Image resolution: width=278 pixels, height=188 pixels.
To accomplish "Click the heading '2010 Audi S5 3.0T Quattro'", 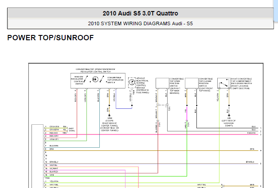I will pyautogui.click(x=140, y=13).
